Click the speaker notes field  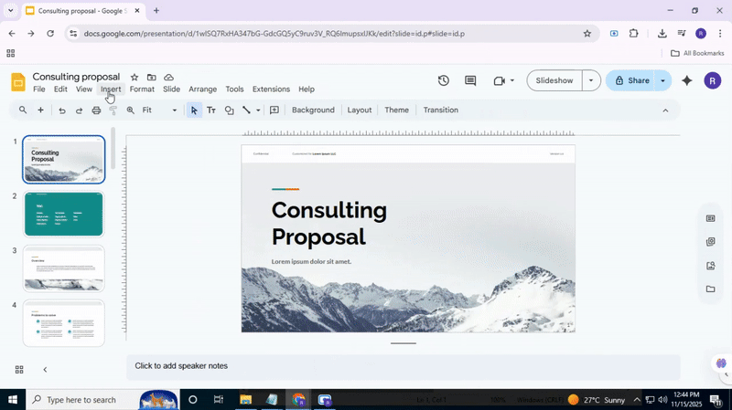pyautogui.click(x=403, y=366)
